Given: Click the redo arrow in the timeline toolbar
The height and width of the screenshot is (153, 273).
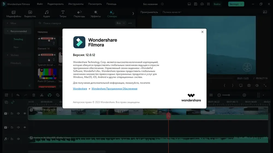Looking at the screenshot, I should (26, 95).
